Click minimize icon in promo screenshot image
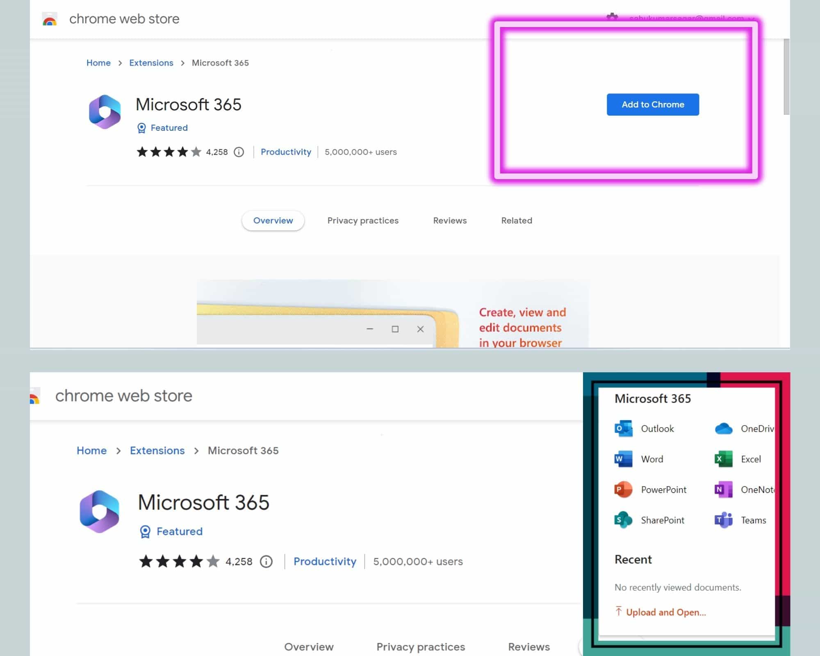The image size is (820, 656). (370, 329)
